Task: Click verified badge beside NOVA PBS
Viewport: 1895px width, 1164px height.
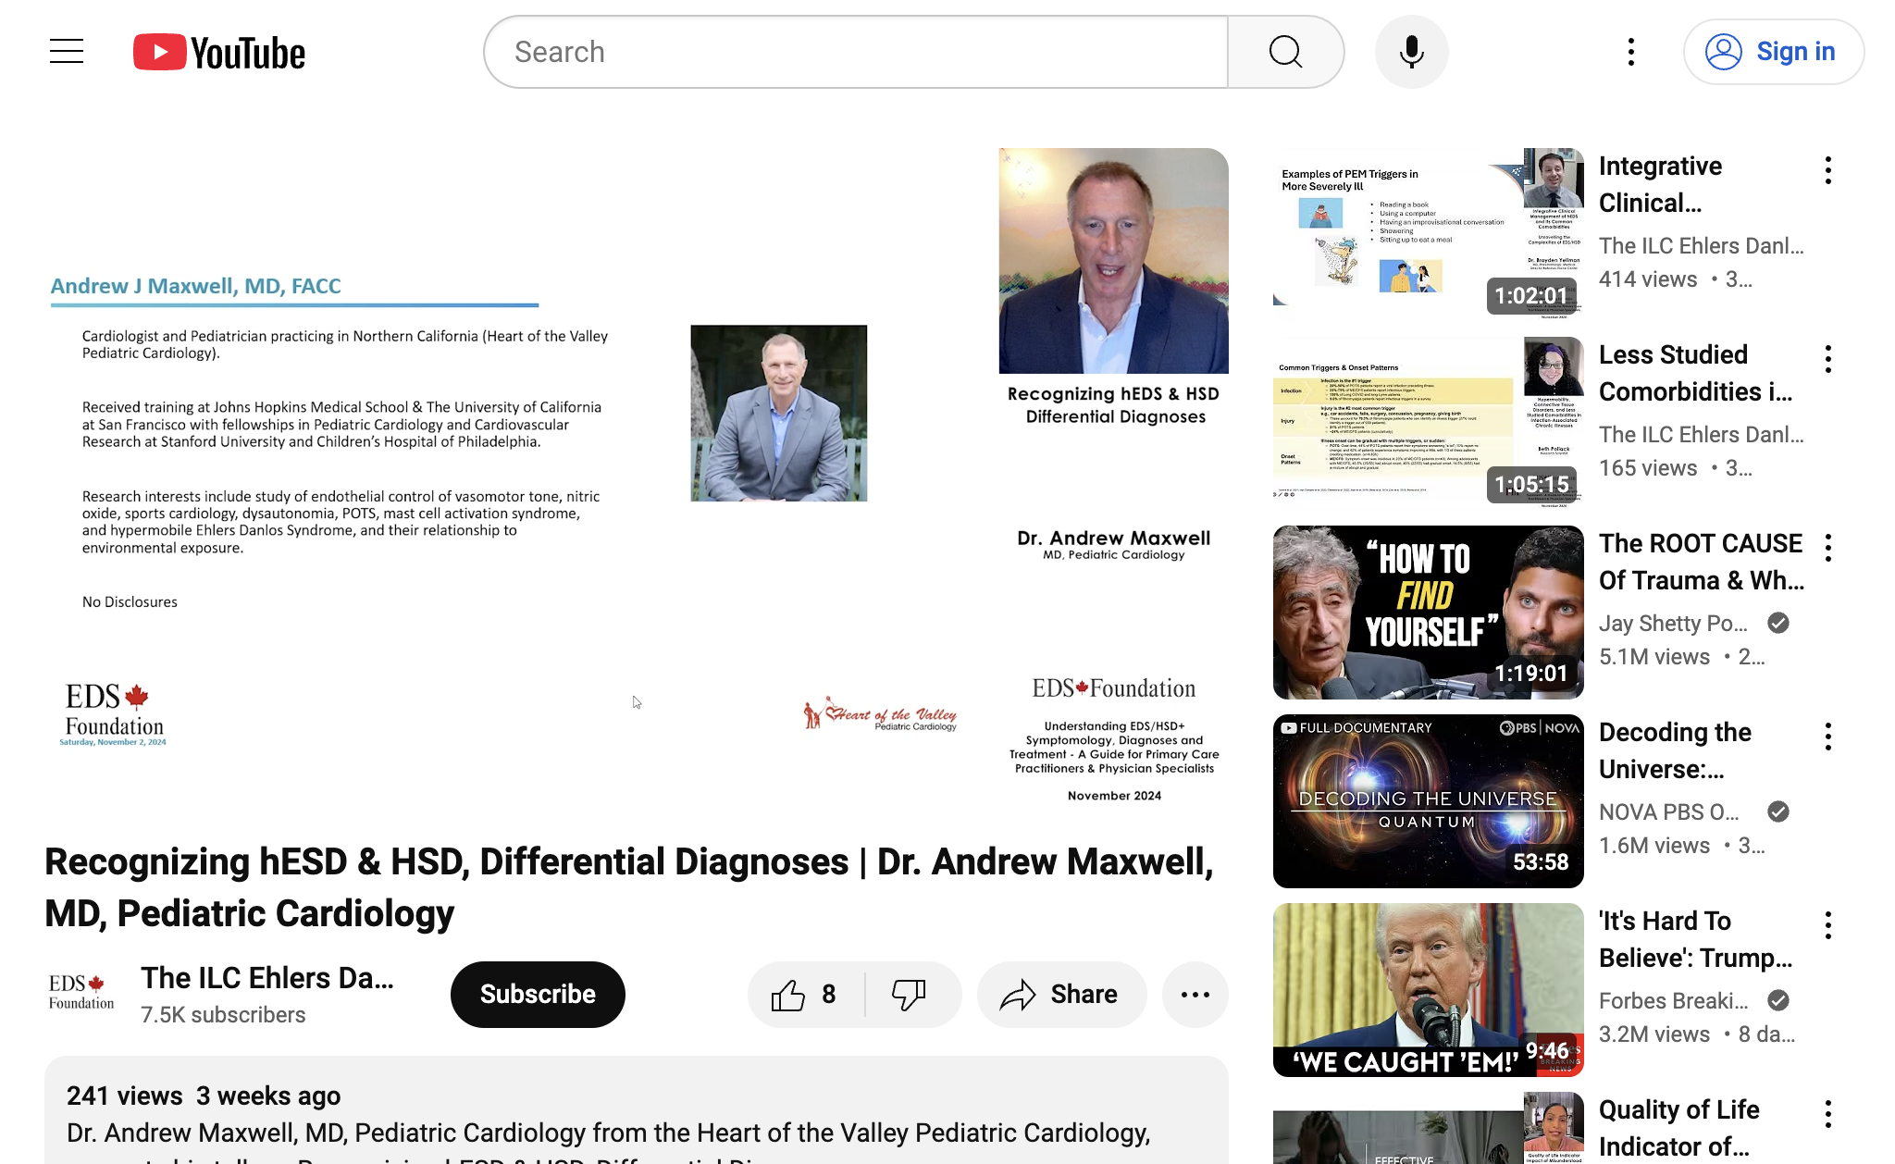Action: click(x=1778, y=811)
